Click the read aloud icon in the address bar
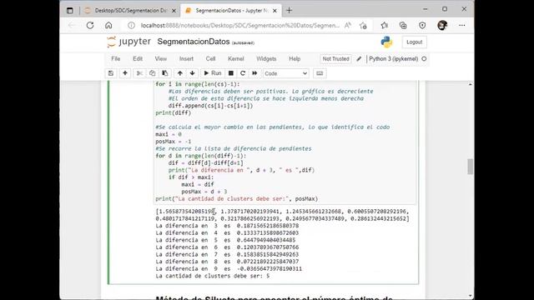The height and width of the screenshot is (300, 534). (348, 26)
